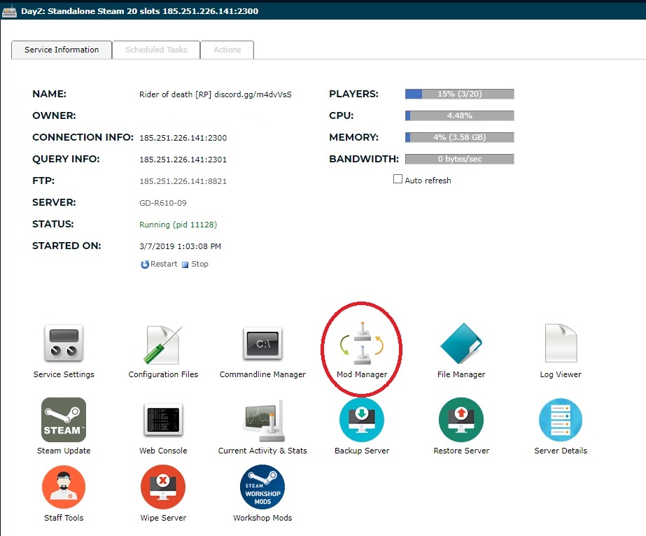The width and height of the screenshot is (646, 536).
Task: Click the Backup Server icon
Action: pos(362,420)
